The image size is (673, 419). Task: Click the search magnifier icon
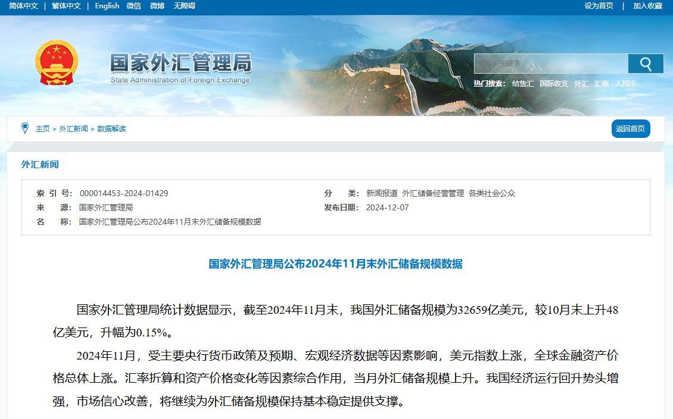646,64
